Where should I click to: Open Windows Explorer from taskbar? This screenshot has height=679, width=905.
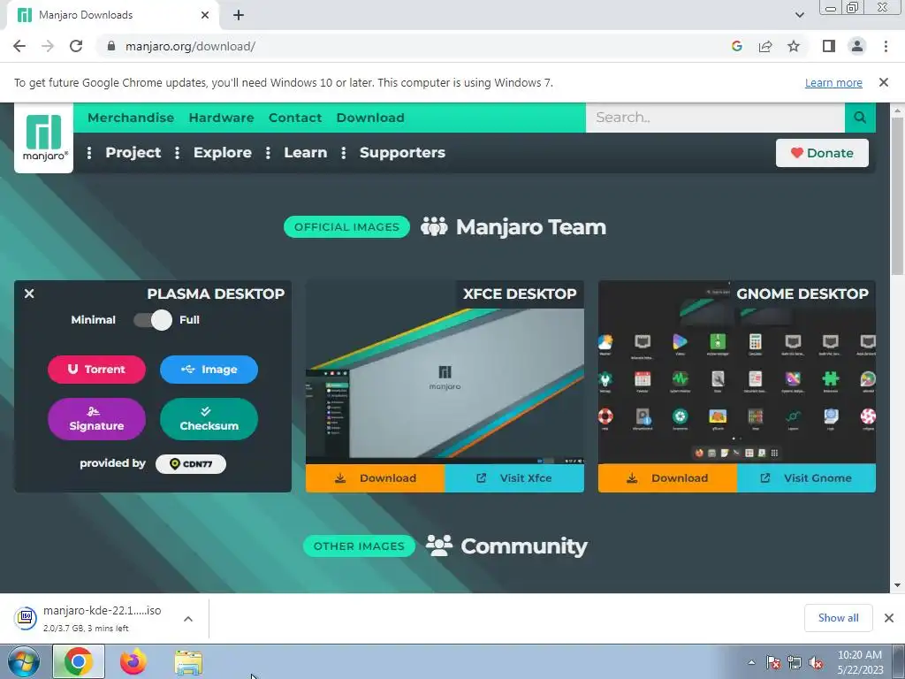point(188,663)
